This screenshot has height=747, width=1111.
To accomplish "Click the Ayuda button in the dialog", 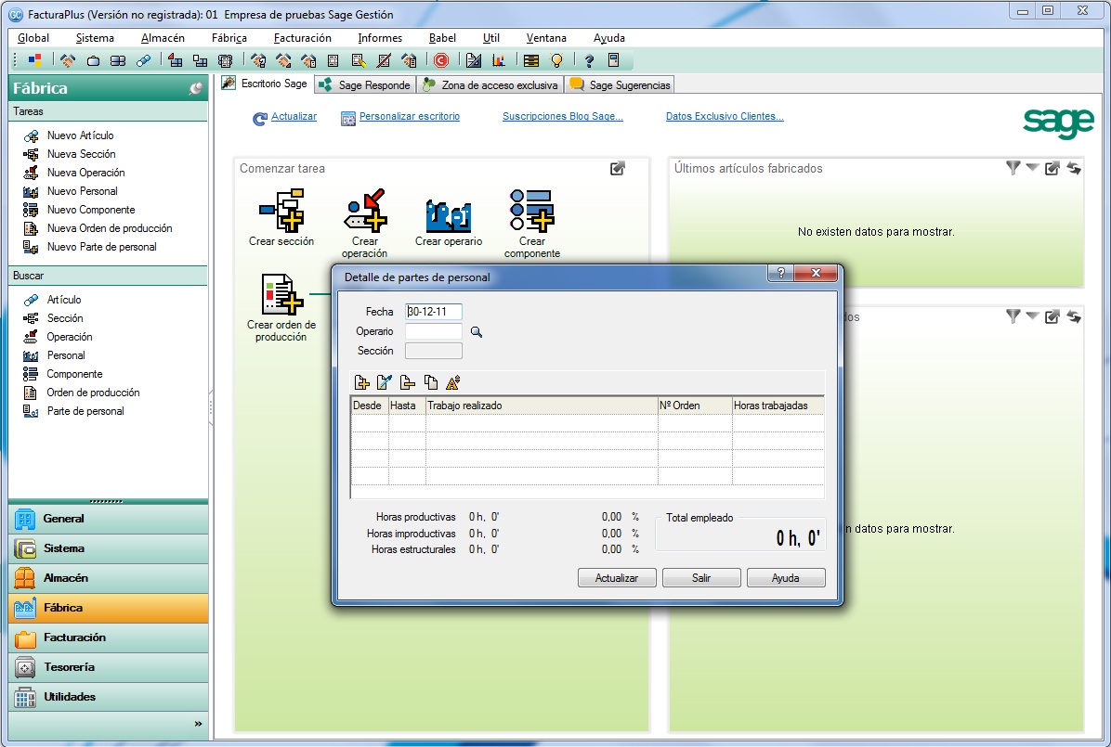I will [786, 578].
